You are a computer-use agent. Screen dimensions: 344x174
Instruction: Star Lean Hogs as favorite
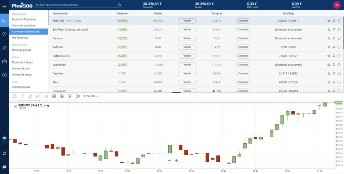click(329, 65)
